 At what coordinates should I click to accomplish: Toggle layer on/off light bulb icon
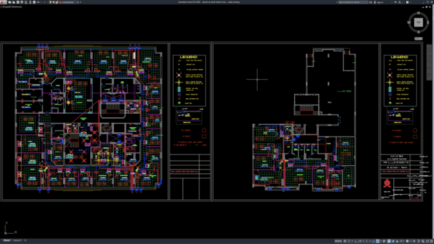(x=50, y=2)
